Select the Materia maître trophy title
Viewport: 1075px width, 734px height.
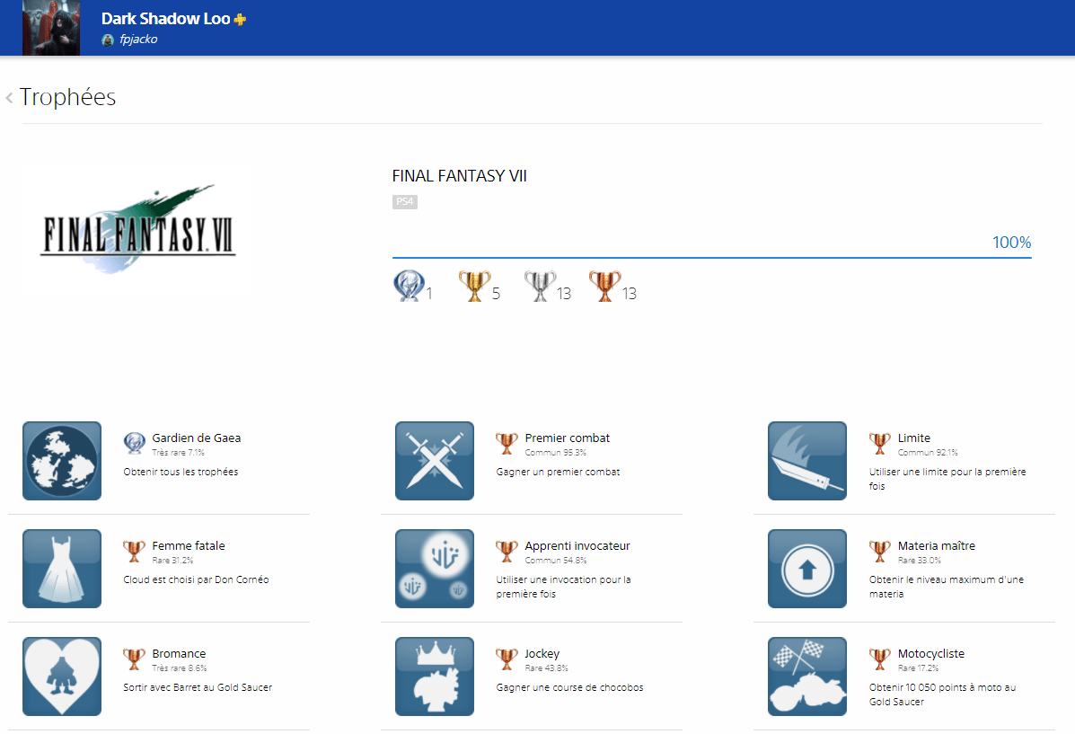point(937,545)
